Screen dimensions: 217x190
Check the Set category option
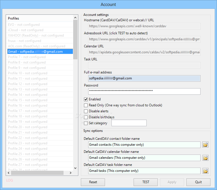tap(86, 123)
